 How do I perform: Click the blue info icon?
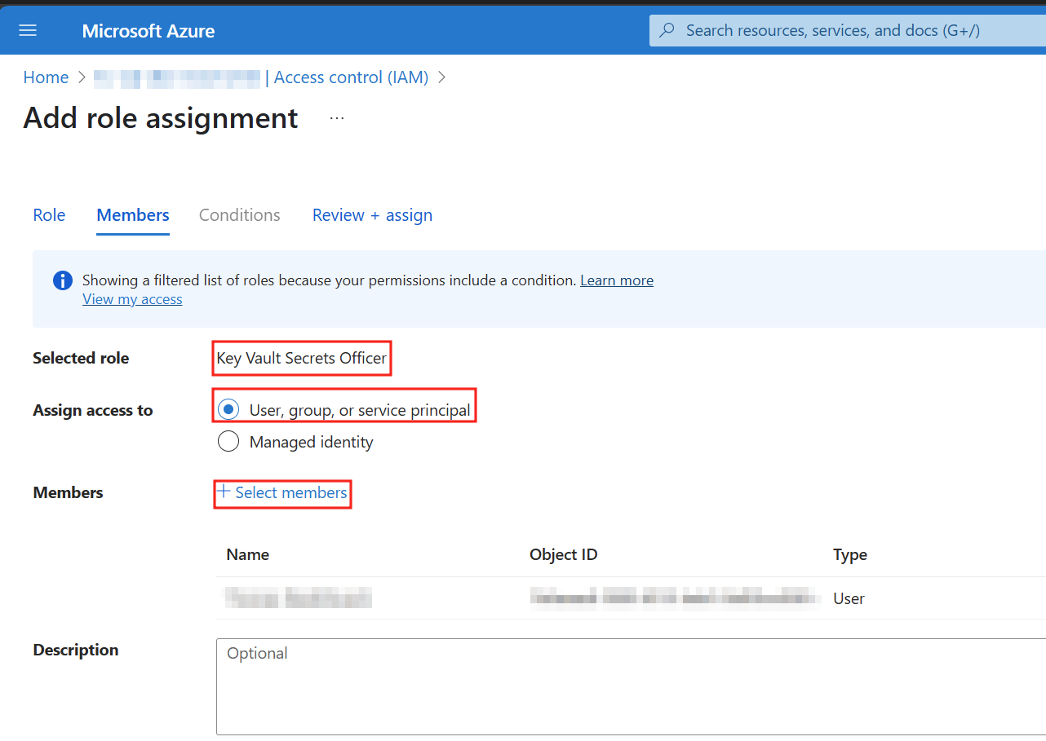click(x=63, y=280)
